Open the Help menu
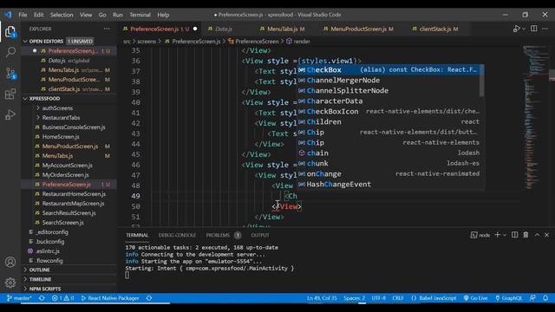This screenshot has height=312, width=555. click(163, 15)
